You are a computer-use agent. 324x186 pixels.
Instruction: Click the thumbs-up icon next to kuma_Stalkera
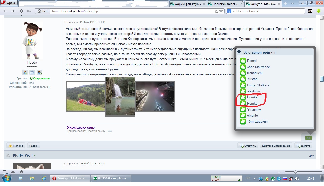click(243, 85)
